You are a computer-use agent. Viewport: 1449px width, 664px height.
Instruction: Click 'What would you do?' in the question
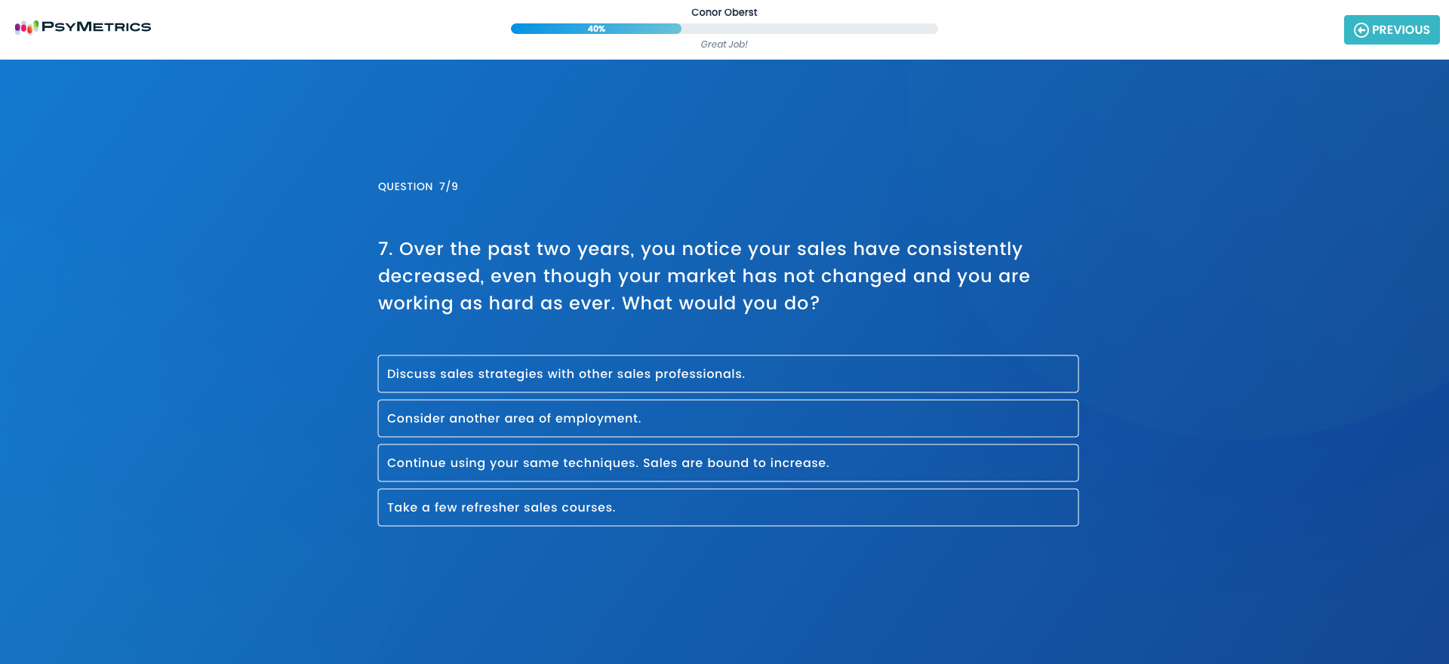[x=720, y=303]
